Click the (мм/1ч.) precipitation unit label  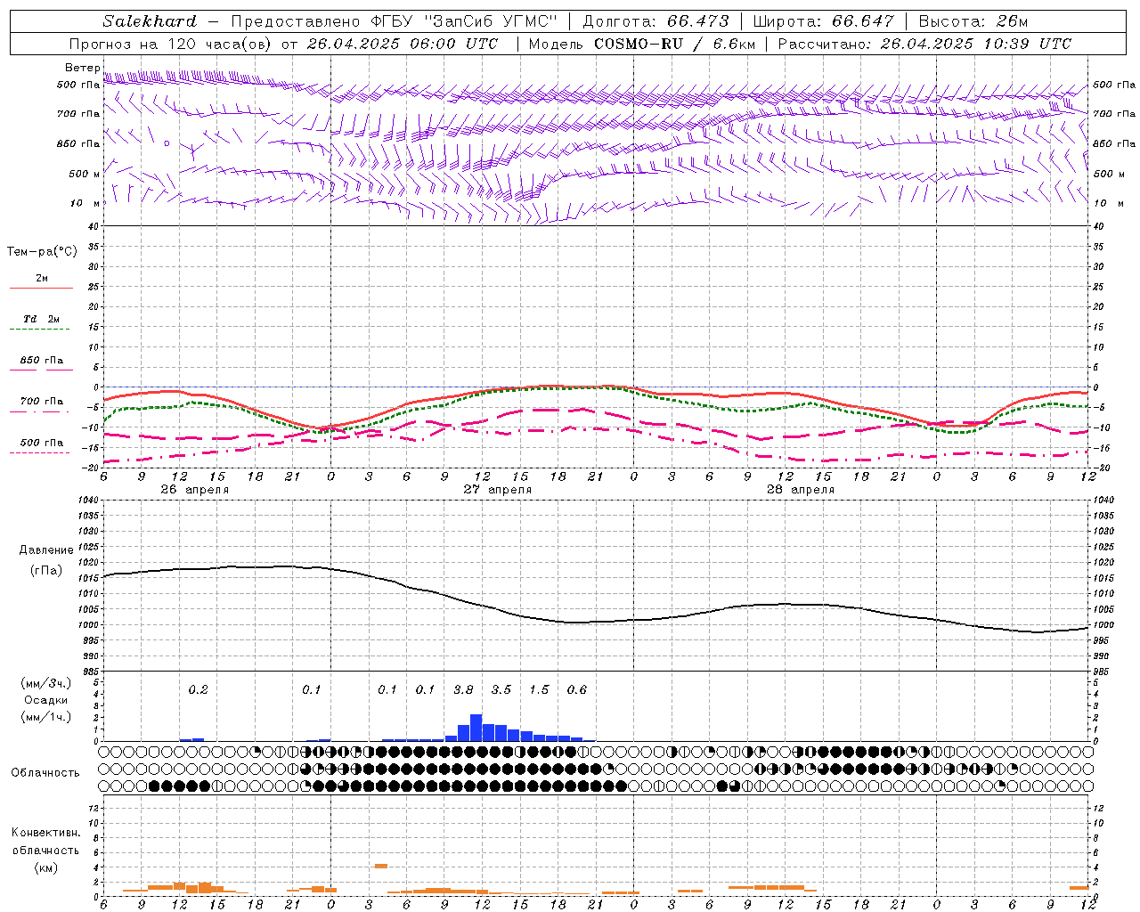tap(46, 718)
